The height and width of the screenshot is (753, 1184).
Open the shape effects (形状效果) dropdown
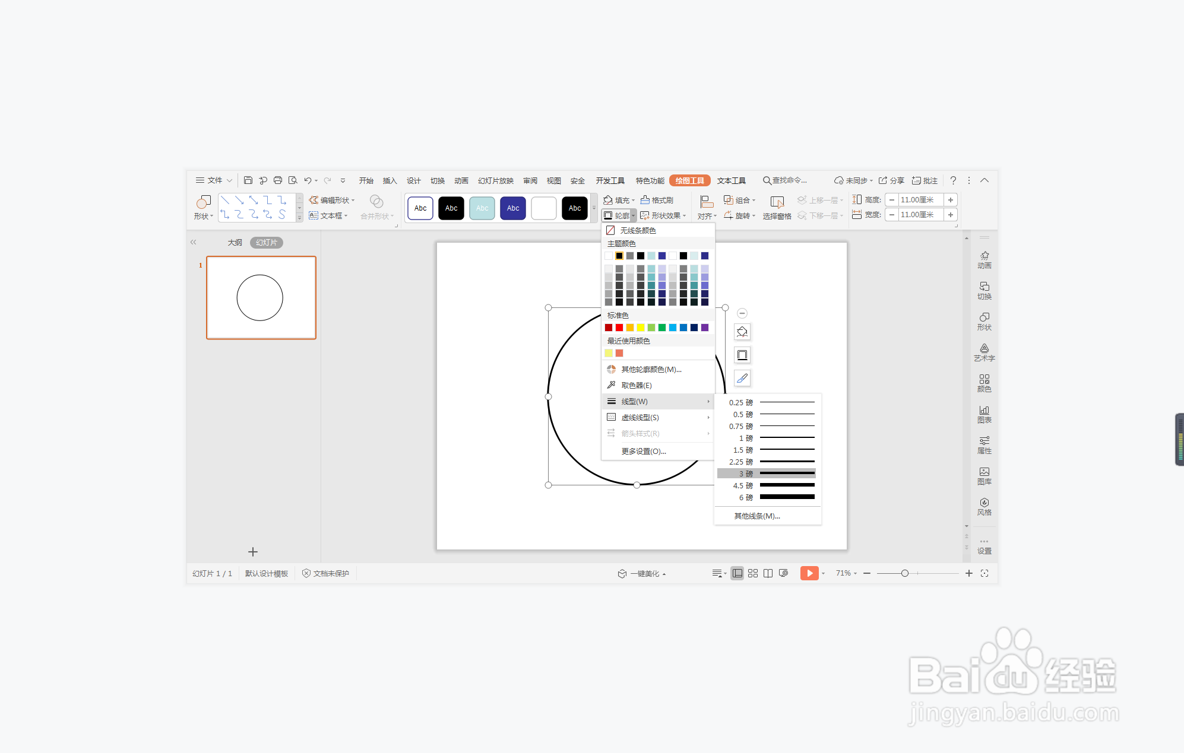[664, 215]
